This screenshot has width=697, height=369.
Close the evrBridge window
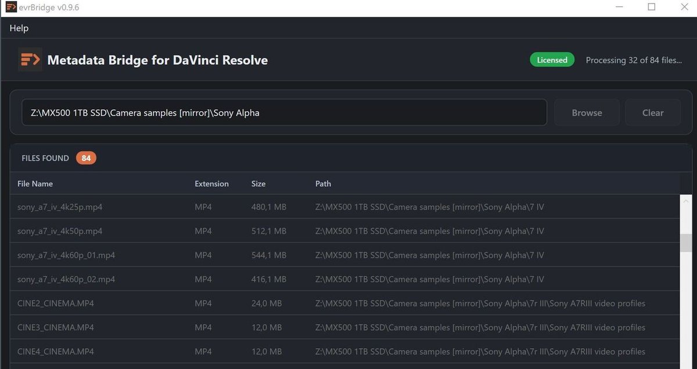(684, 7)
